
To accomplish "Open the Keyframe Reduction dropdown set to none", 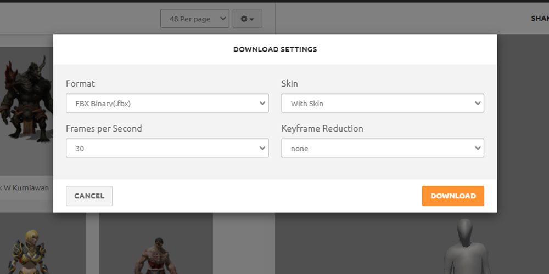I will (382, 148).
